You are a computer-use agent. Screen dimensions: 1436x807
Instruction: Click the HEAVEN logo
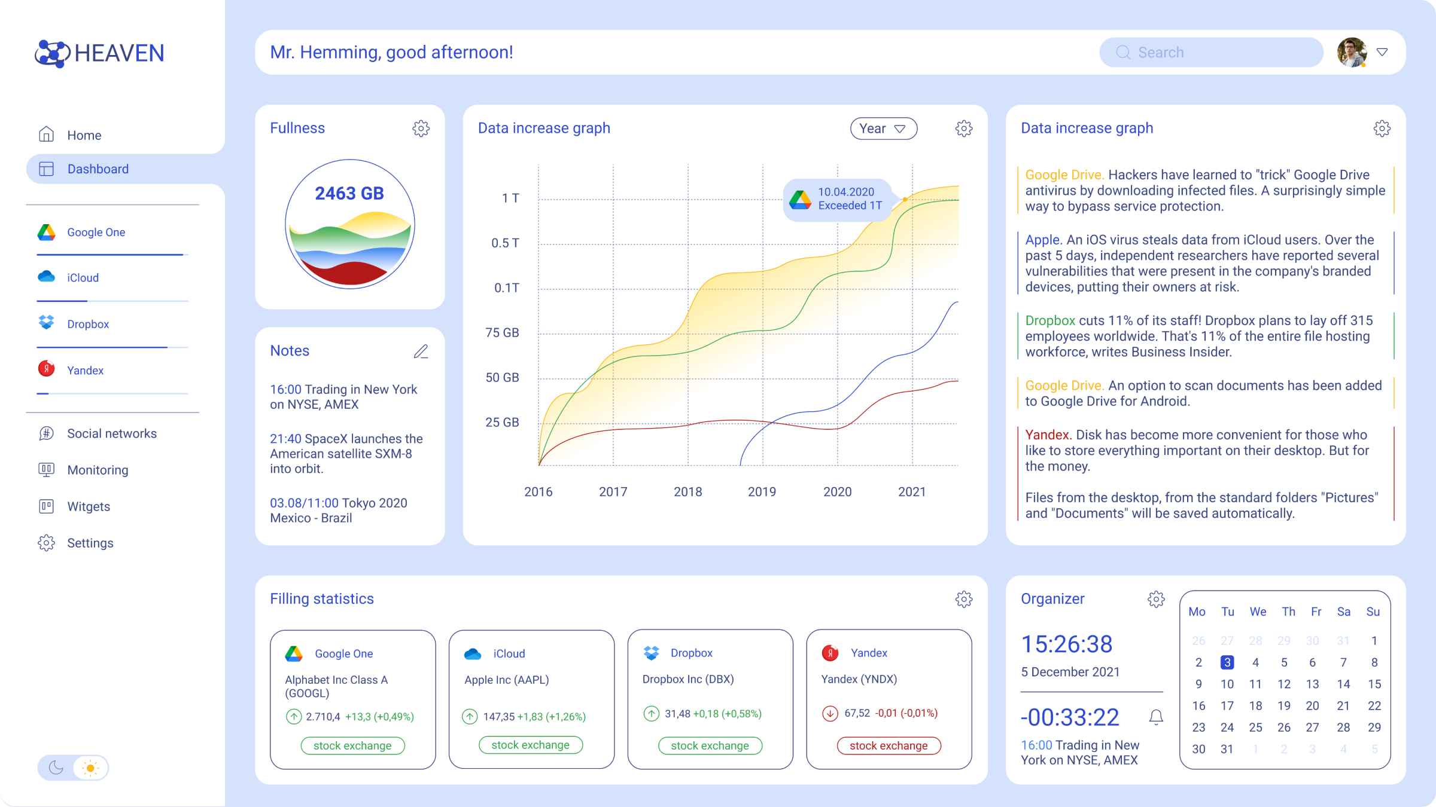point(99,53)
